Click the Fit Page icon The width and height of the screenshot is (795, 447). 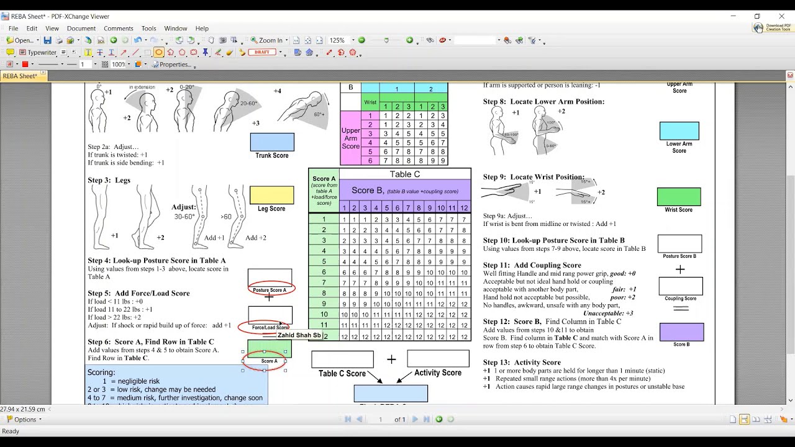[x=307, y=40]
